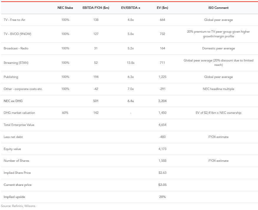Select the TV - BVOD (9NOW) row label
Image resolution: width=258 pixels, height=210 pixels.
[17, 34]
